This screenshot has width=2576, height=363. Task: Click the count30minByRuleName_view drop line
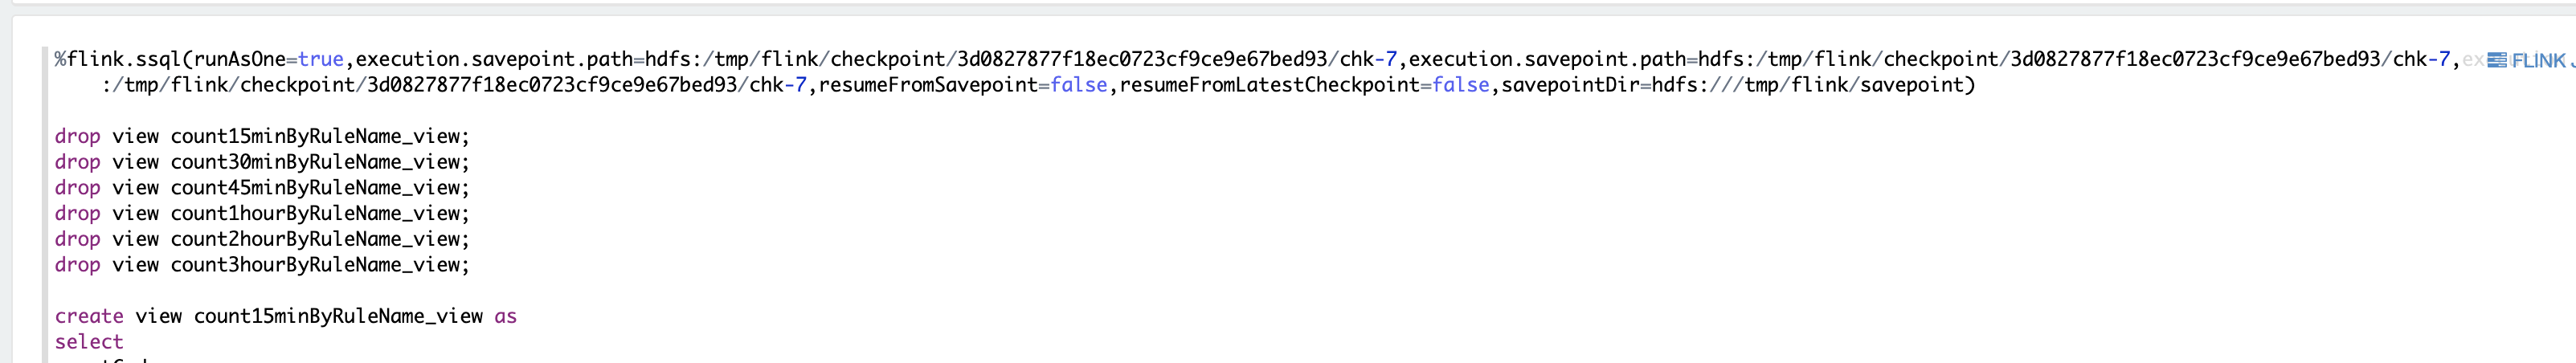click(316, 162)
